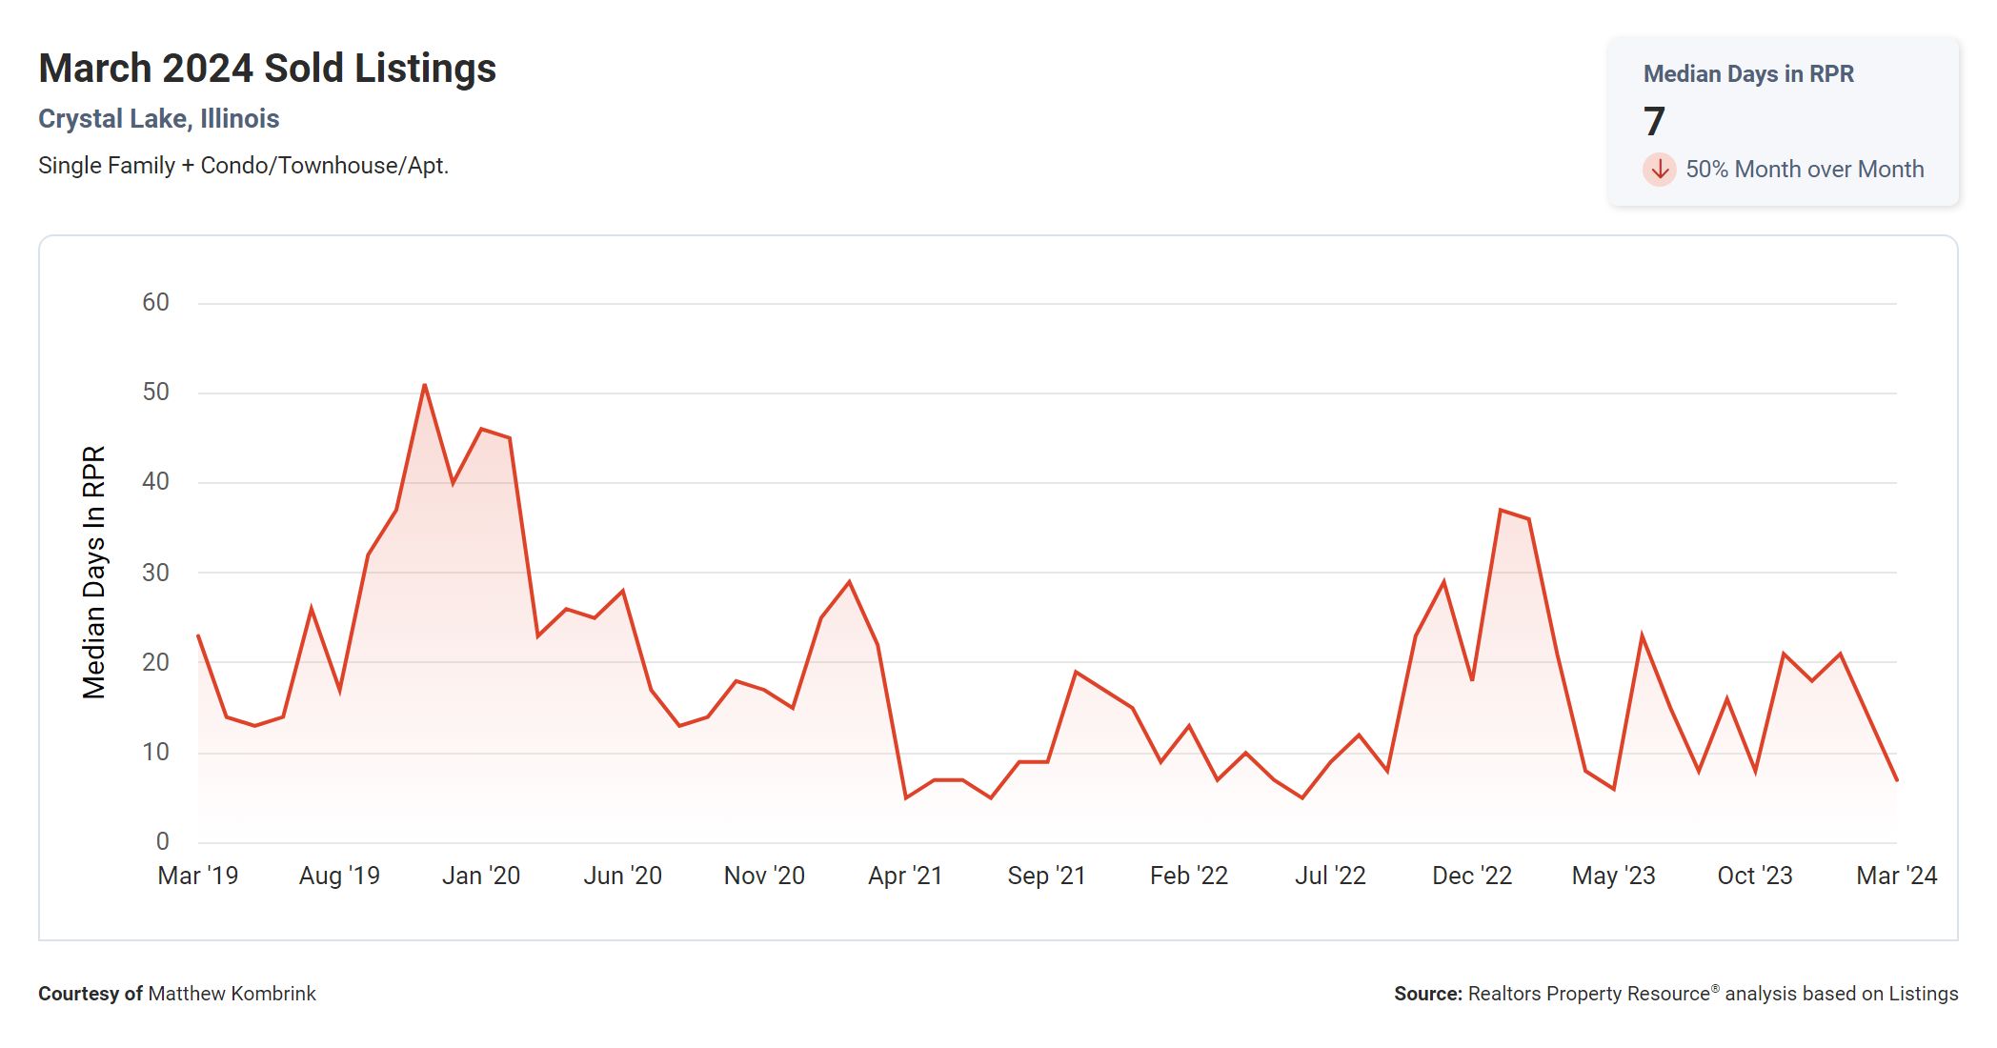The height and width of the screenshot is (1048, 1997).
Task: Click the Nov '20 x-axis label
Action: (x=764, y=876)
